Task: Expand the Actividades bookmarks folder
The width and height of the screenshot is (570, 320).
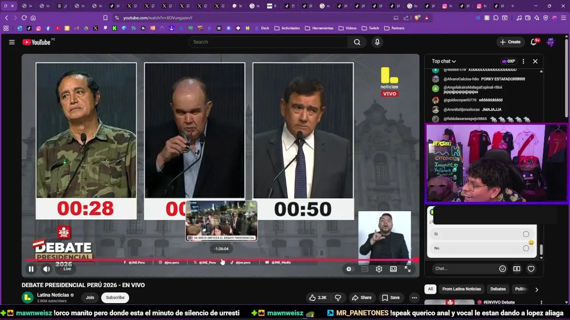Action: coord(287,28)
